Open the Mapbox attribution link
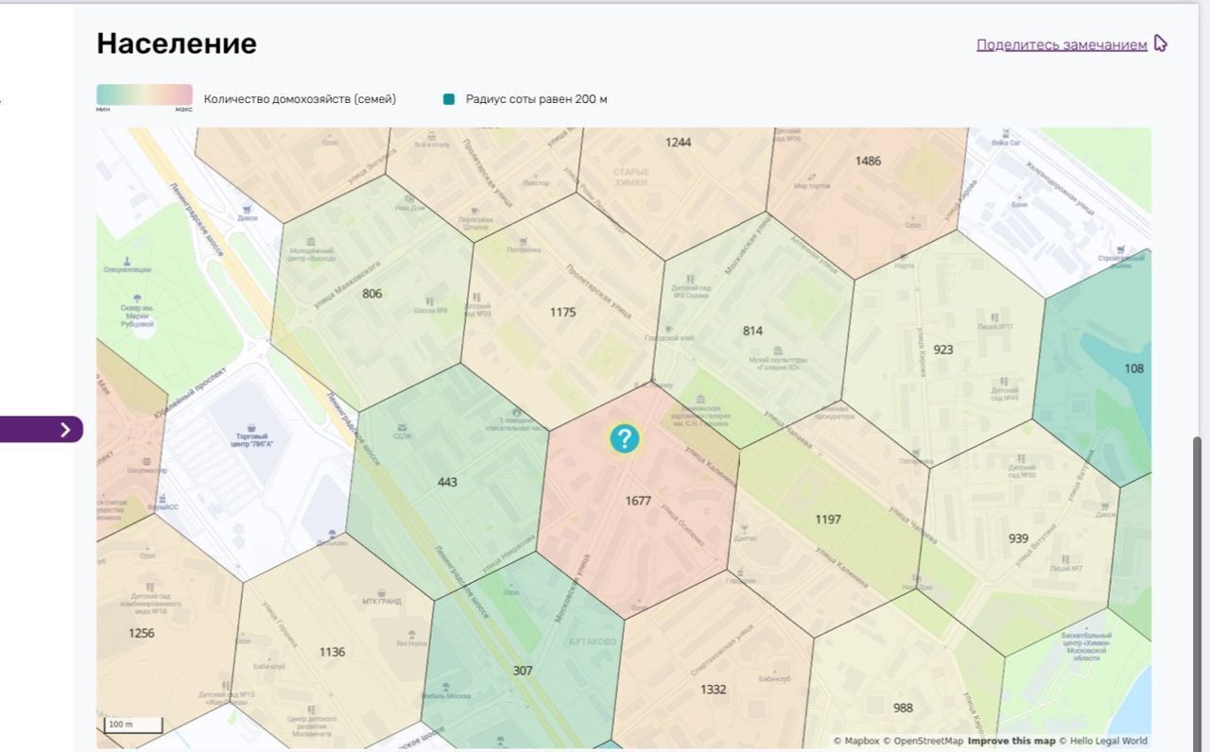Screen dimensions: 1210x752 (x=856, y=741)
